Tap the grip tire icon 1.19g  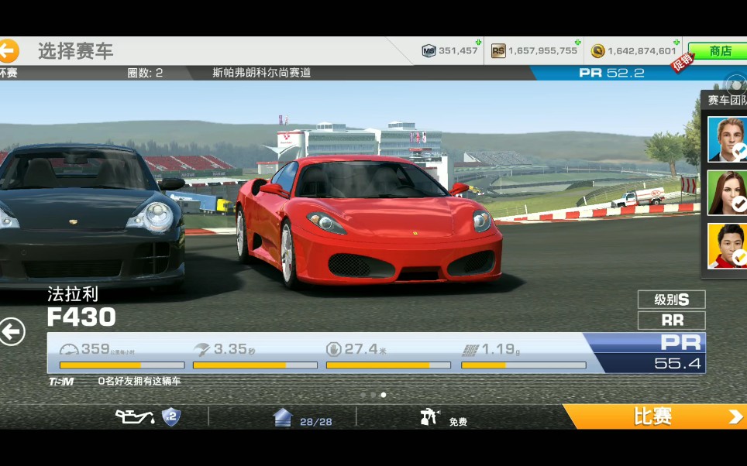coord(470,351)
